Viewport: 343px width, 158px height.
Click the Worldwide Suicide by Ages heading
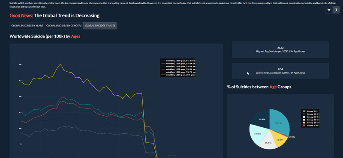45,36
